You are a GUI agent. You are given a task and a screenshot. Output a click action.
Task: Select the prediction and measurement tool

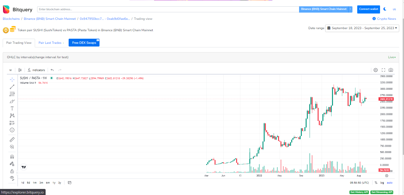coord(12,123)
